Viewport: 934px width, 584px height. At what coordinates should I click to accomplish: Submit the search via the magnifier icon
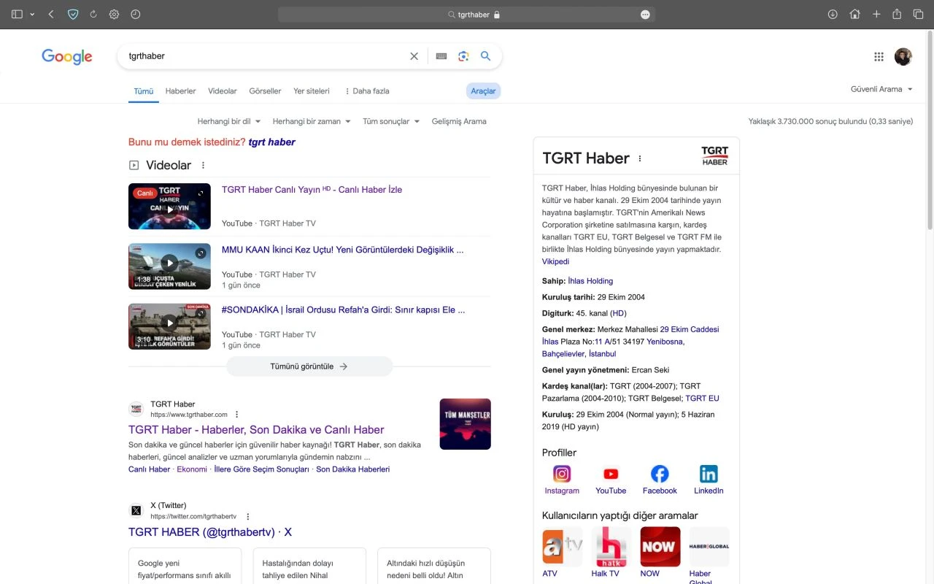[x=486, y=55]
